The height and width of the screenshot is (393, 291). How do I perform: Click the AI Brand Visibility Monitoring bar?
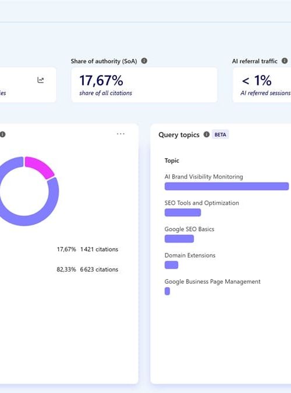pyautogui.click(x=226, y=186)
